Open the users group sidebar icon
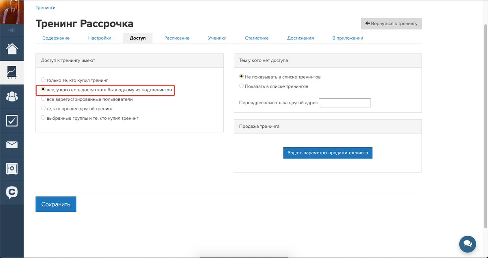Image resolution: width=488 pixels, height=258 pixels. tap(12, 97)
